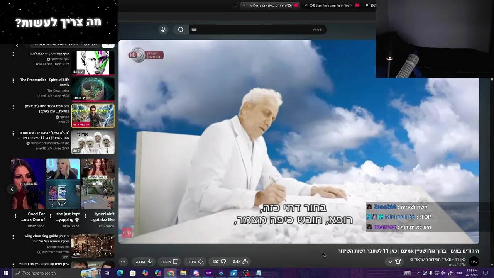Viewport: 494px width, 278px height.
Task: Switch to Chrome on the taskbar
Action: click(171, 273)
